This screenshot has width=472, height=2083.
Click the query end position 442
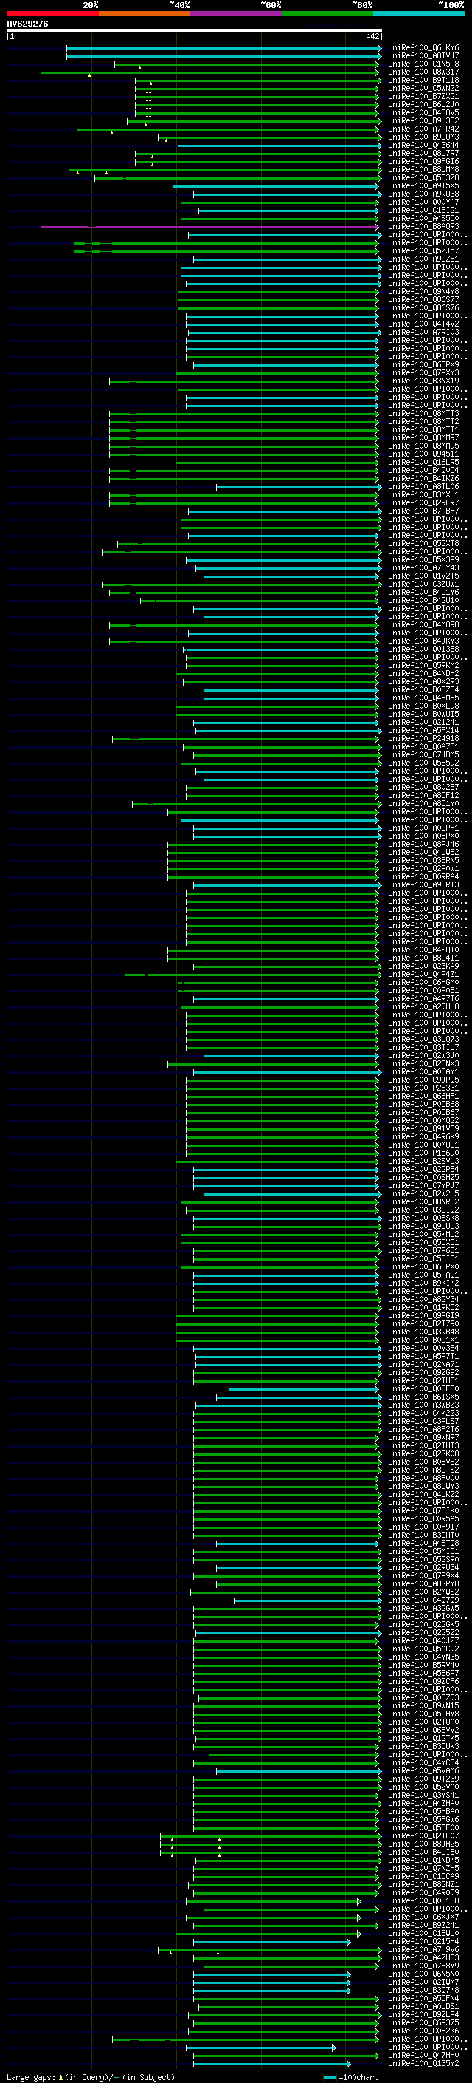[372, 36]
